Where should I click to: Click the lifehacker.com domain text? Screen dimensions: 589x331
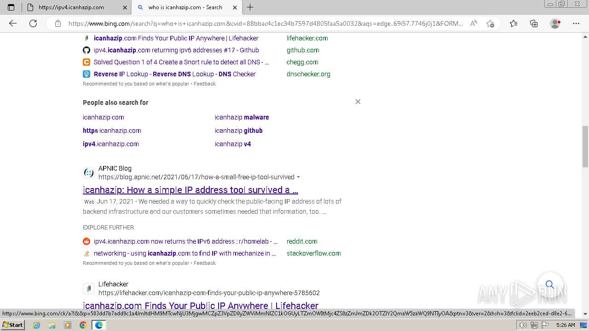[x=307, y=38]
